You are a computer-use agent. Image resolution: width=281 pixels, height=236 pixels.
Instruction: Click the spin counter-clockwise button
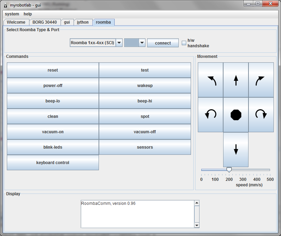[210, 115]
